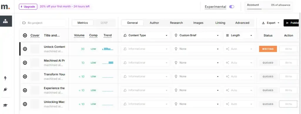Click the trend sparkline in 'Unlock Content' row
This screenshot has width=301, height=114.
[x=108, y=49]
